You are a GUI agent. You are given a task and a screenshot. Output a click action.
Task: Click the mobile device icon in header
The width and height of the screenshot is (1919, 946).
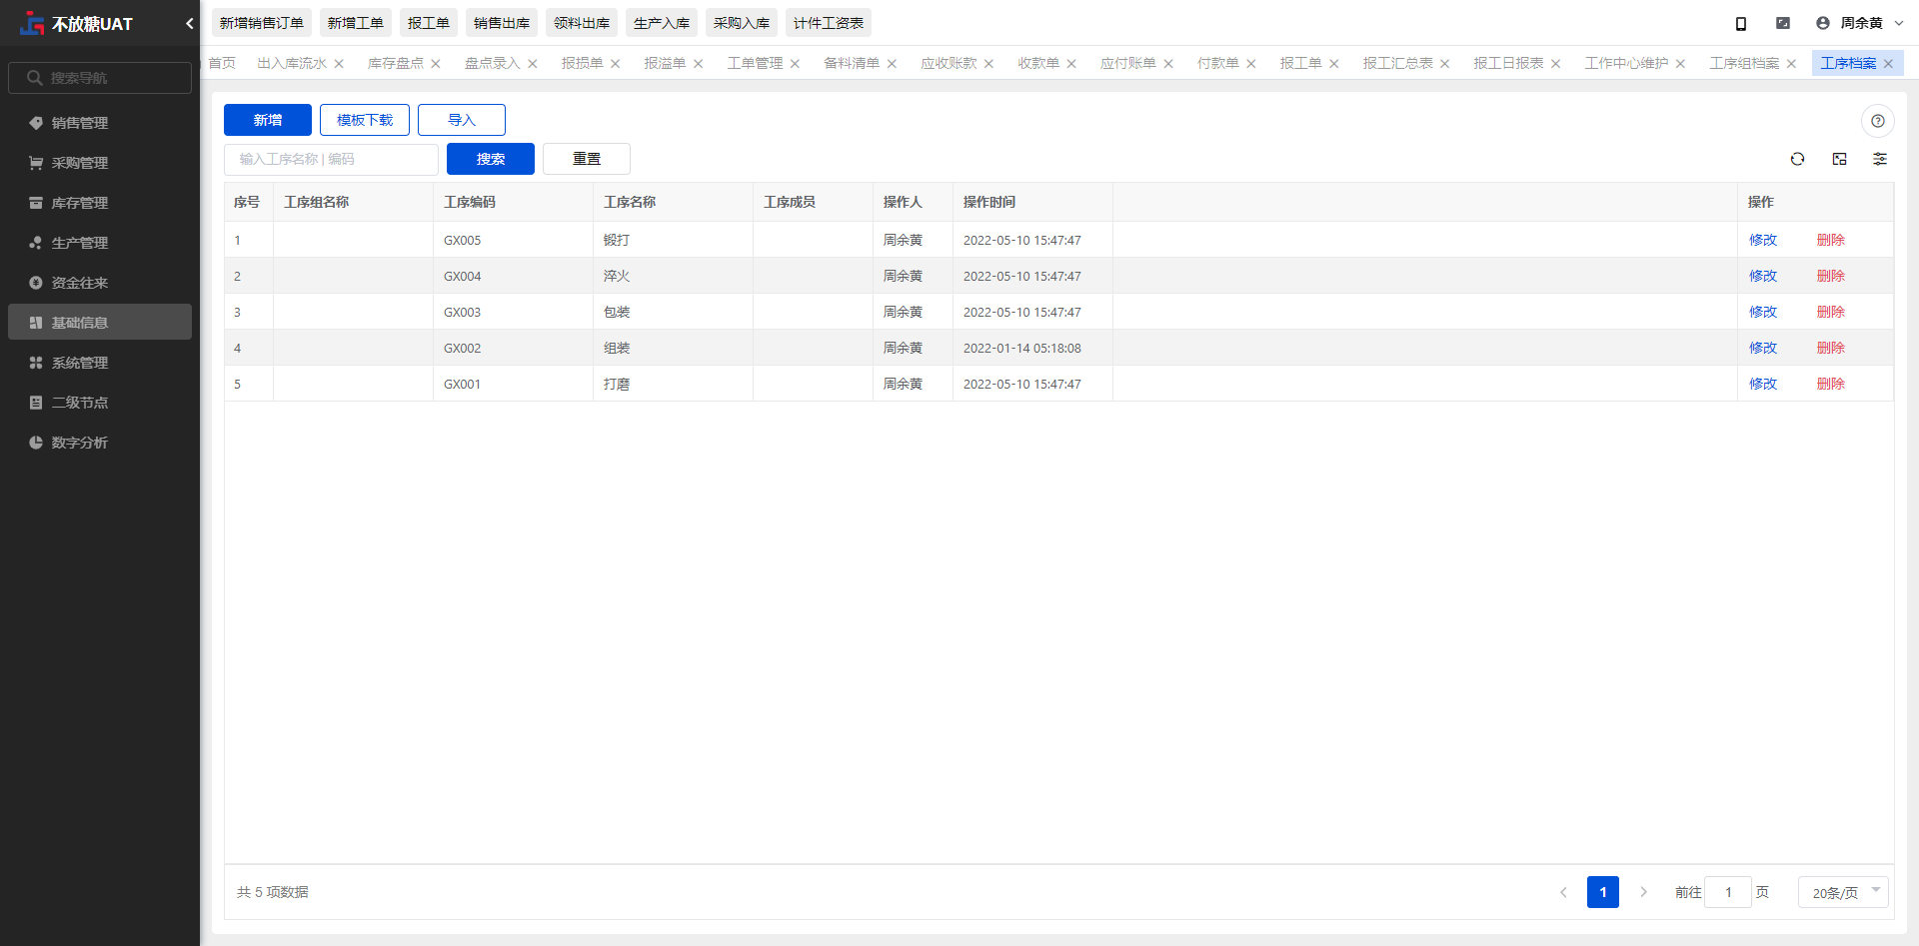1740,23
